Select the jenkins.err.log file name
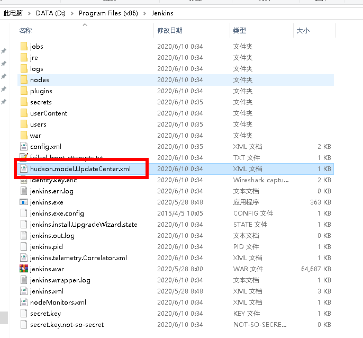The image size is (363, 338). tap(52, 191)
